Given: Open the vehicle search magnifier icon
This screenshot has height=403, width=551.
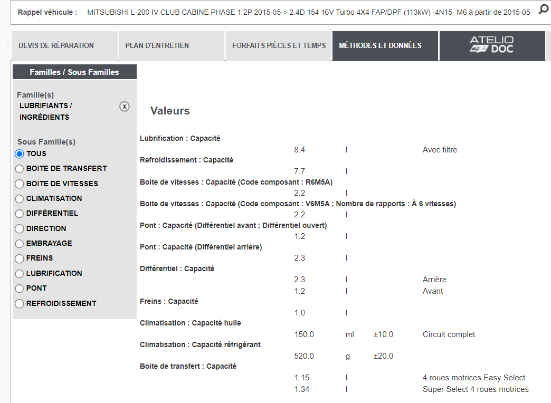Looking at the screenshot, I should 544,9.
